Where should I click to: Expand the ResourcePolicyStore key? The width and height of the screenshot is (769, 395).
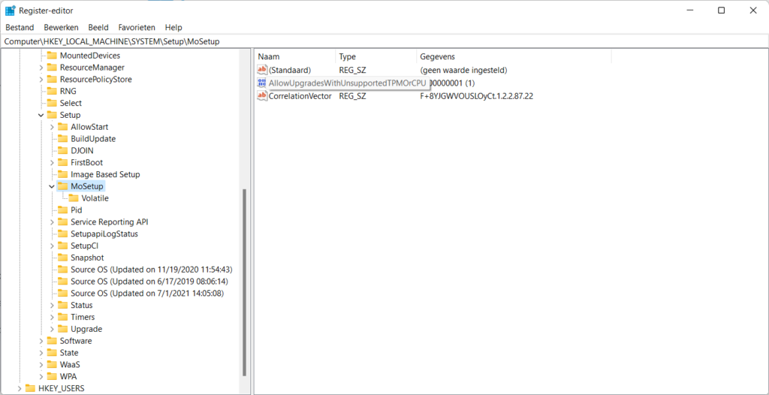coord(41,79)
